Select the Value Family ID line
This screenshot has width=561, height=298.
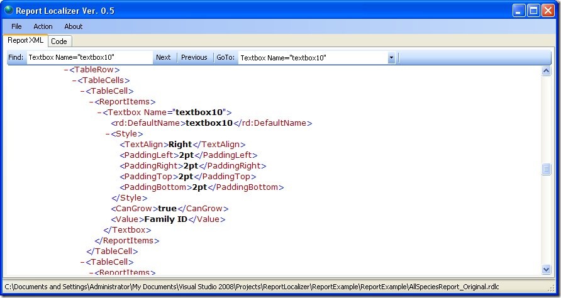[168, 219]
